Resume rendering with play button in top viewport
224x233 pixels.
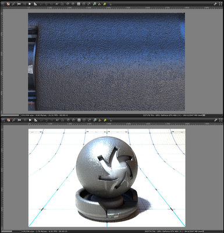pyautogui.click(x=30, y=3)
